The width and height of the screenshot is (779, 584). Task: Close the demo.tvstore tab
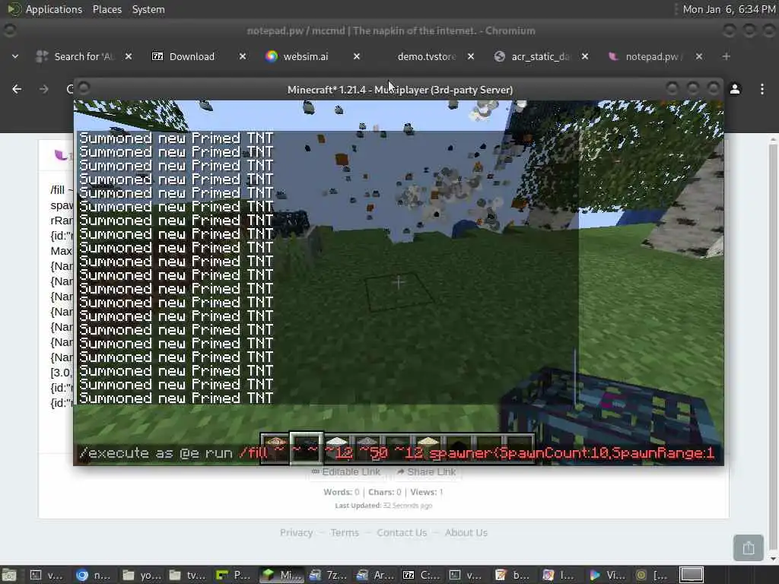pos(471,56)
